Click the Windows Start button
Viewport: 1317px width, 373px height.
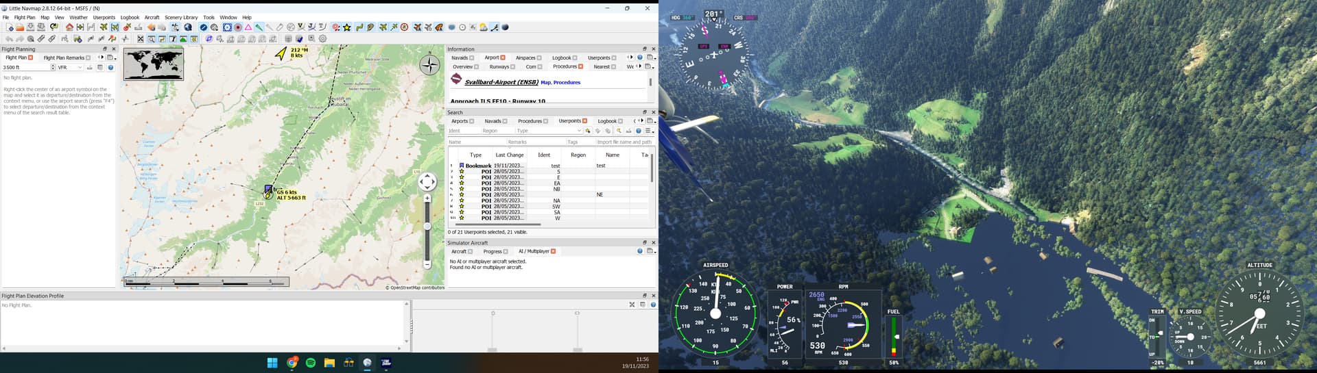coord(272,363)
